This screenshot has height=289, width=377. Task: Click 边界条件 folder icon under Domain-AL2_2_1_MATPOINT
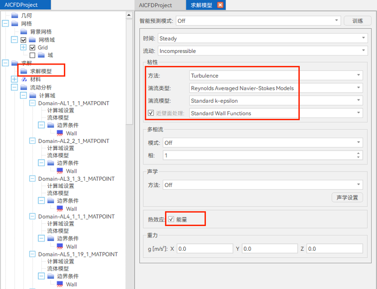pyautogui.click(x=51, y=163)
